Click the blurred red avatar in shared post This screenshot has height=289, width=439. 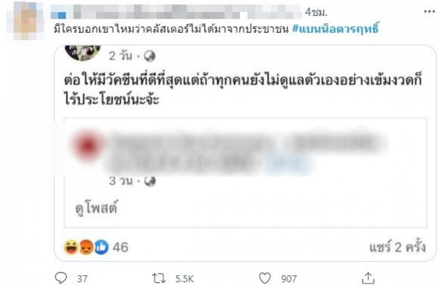[x=88, y=145]
